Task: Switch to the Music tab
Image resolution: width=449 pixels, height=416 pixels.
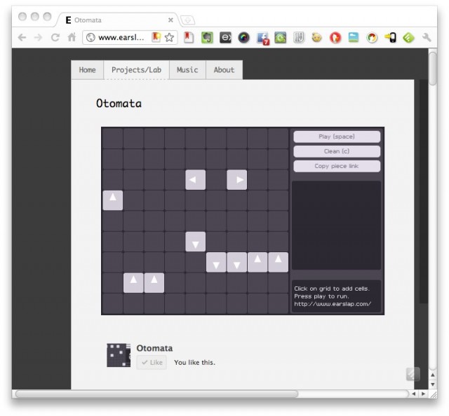Action: [187, 70]
